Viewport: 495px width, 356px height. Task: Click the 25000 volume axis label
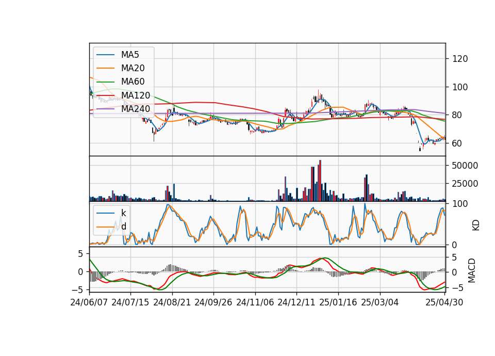465,184
